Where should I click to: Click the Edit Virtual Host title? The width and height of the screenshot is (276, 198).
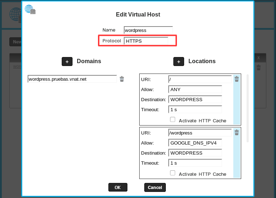138,14
